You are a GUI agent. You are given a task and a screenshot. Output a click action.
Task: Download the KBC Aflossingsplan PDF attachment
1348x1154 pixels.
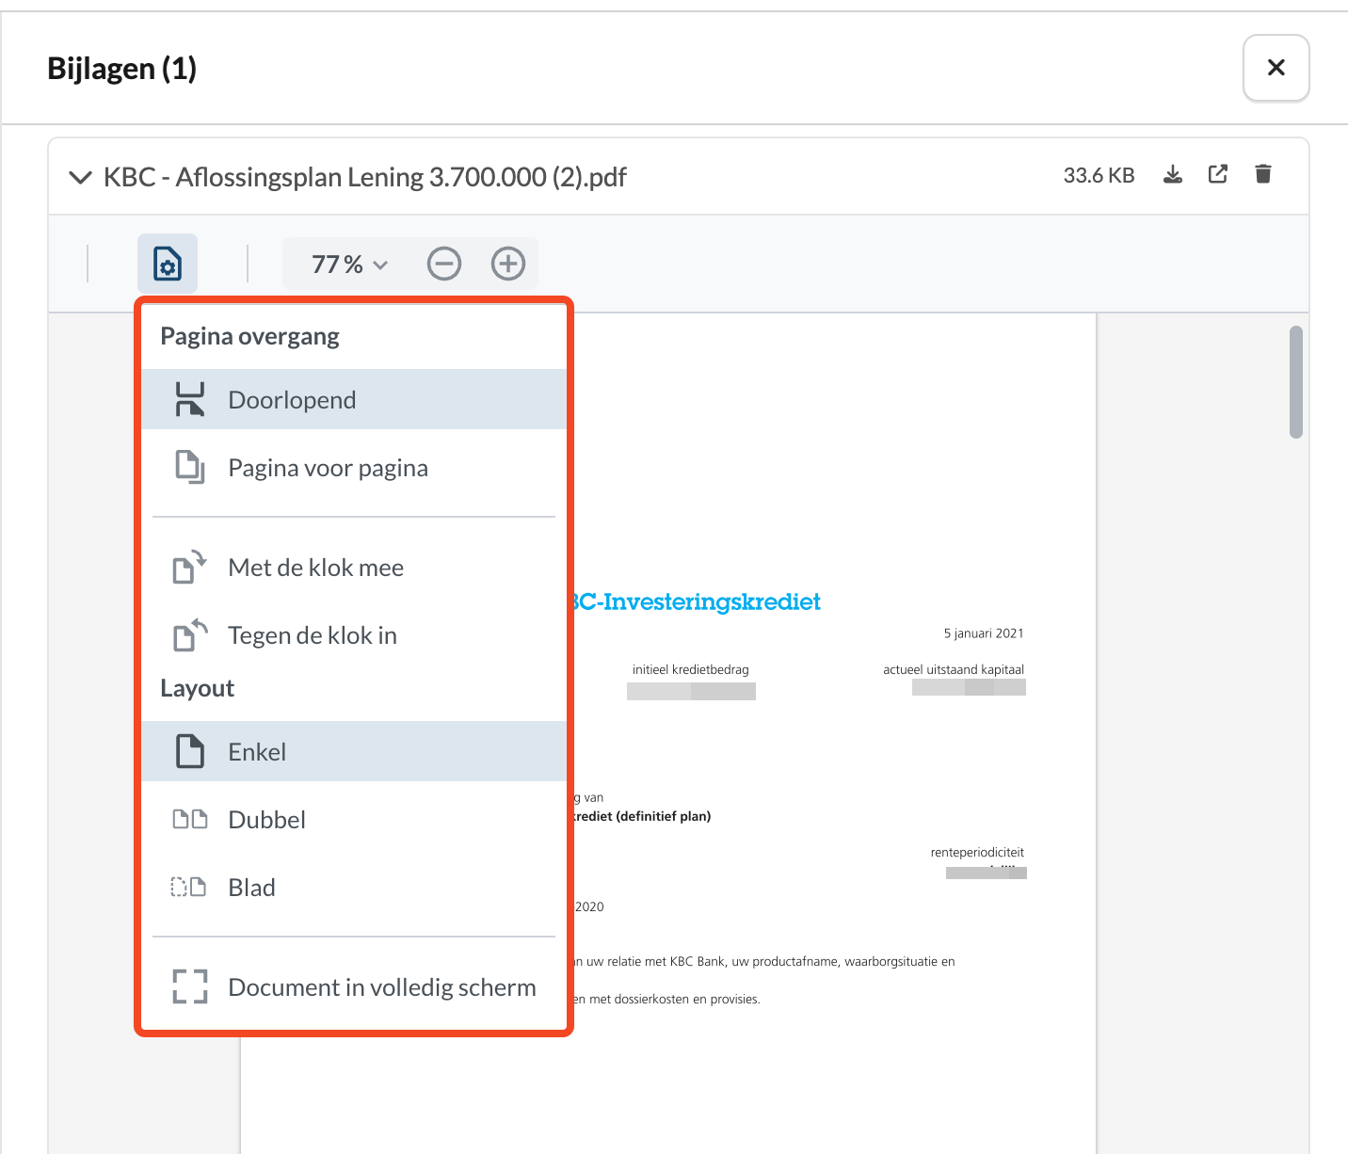tap(1172, 175)
